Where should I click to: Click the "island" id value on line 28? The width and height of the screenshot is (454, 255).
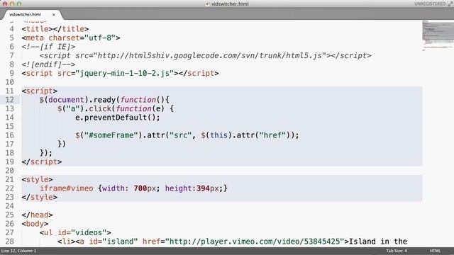click(x=120, y=242)
